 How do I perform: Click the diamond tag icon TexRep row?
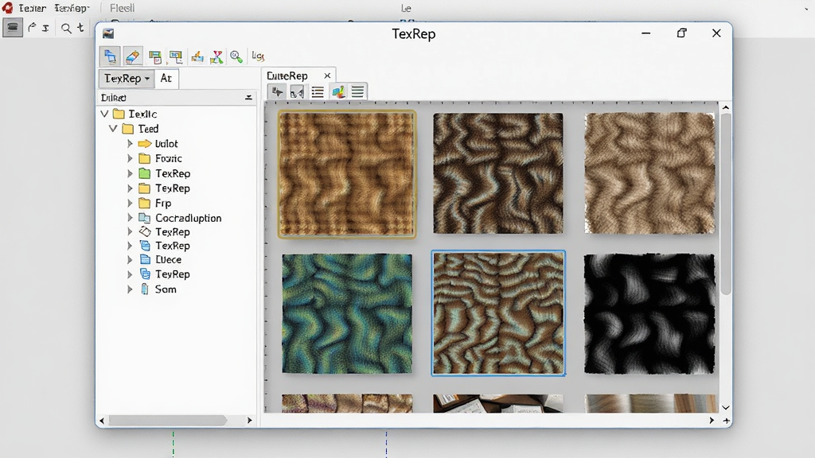click(145, 231)
